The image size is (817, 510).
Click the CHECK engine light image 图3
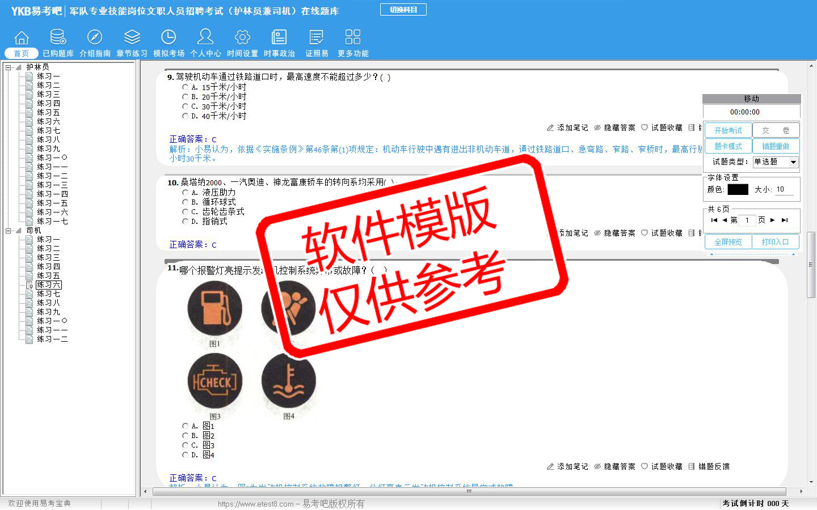(215, 381)
